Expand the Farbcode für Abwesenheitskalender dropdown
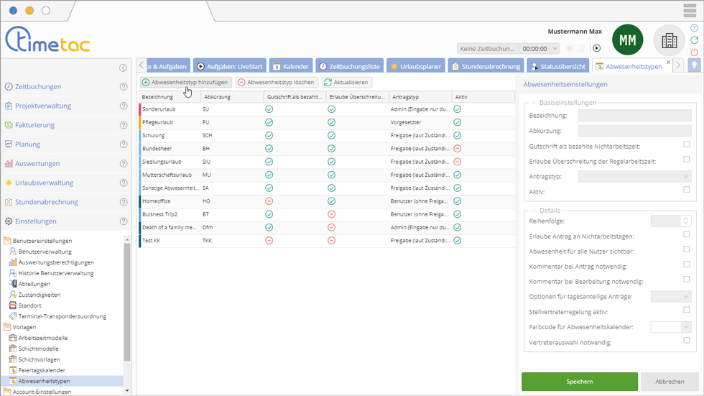The image size is (704, 396). (x=670, y=327)
